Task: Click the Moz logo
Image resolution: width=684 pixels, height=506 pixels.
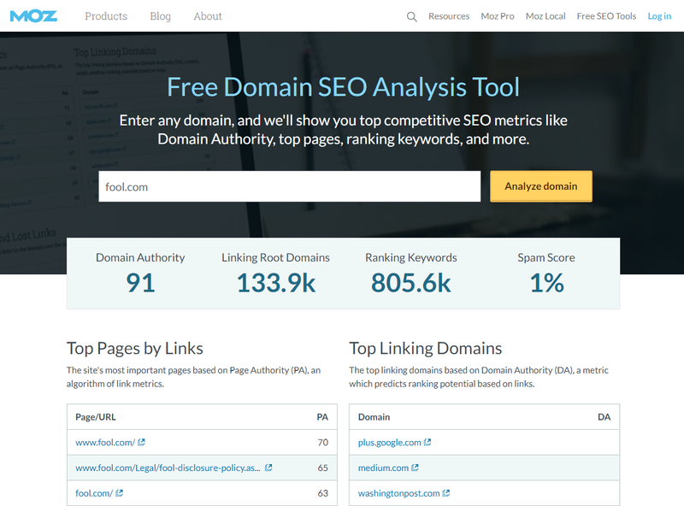Action: point(33,16)
